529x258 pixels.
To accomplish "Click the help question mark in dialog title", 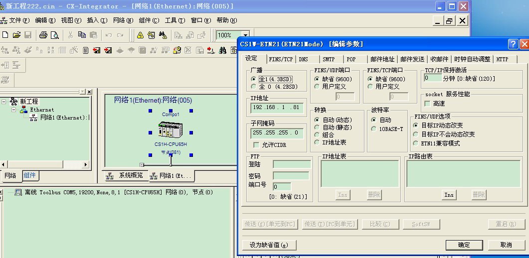I will pyautogui.click(x=513, y=44).
